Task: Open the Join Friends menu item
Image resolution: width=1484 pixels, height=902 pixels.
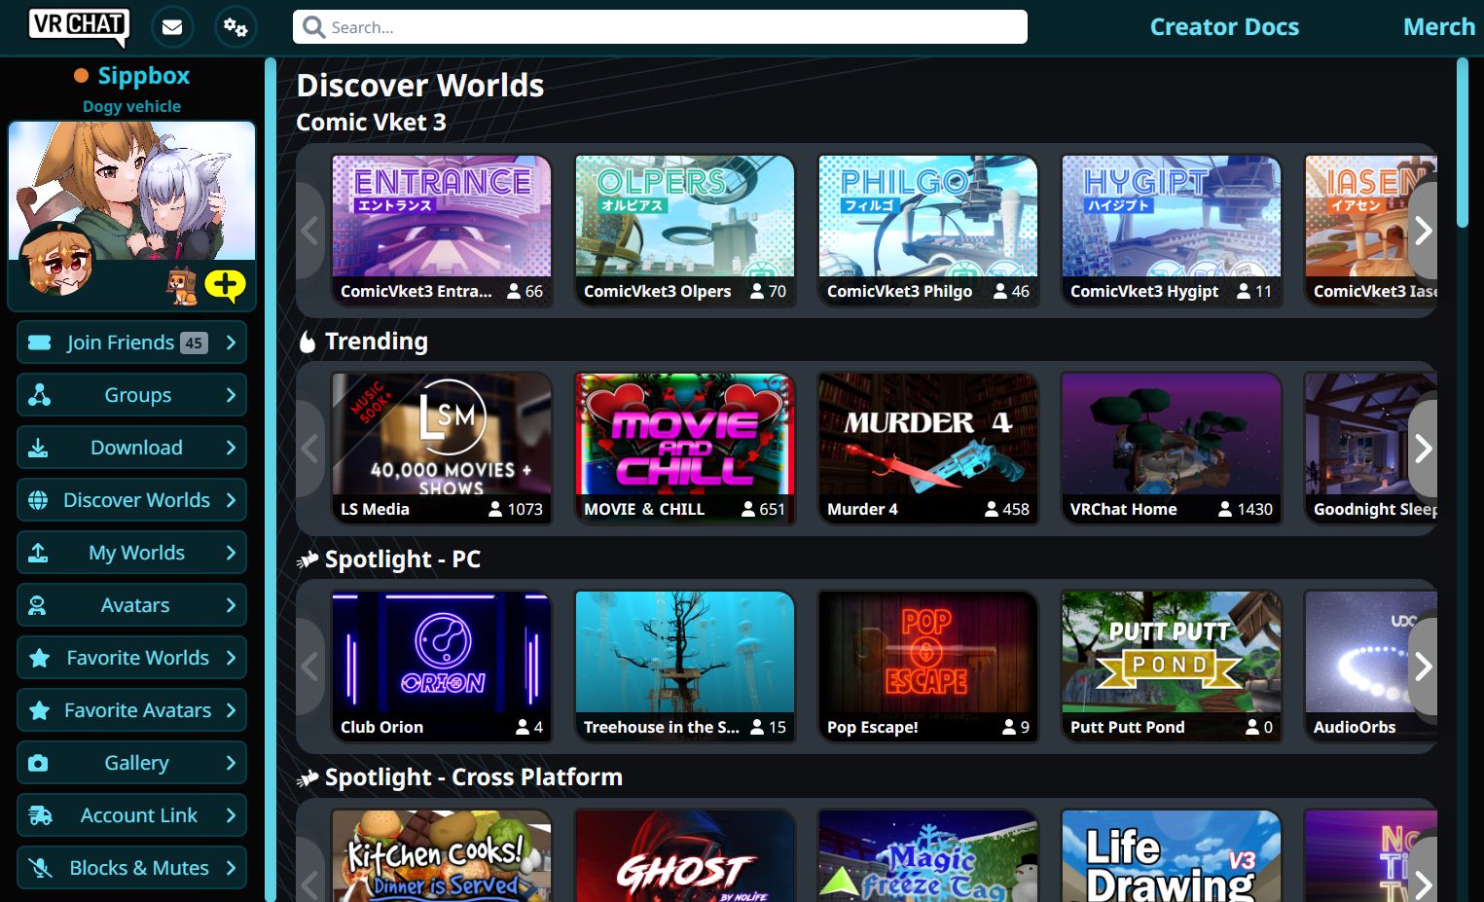Action: pyautogui.click(x=131, y=343)
